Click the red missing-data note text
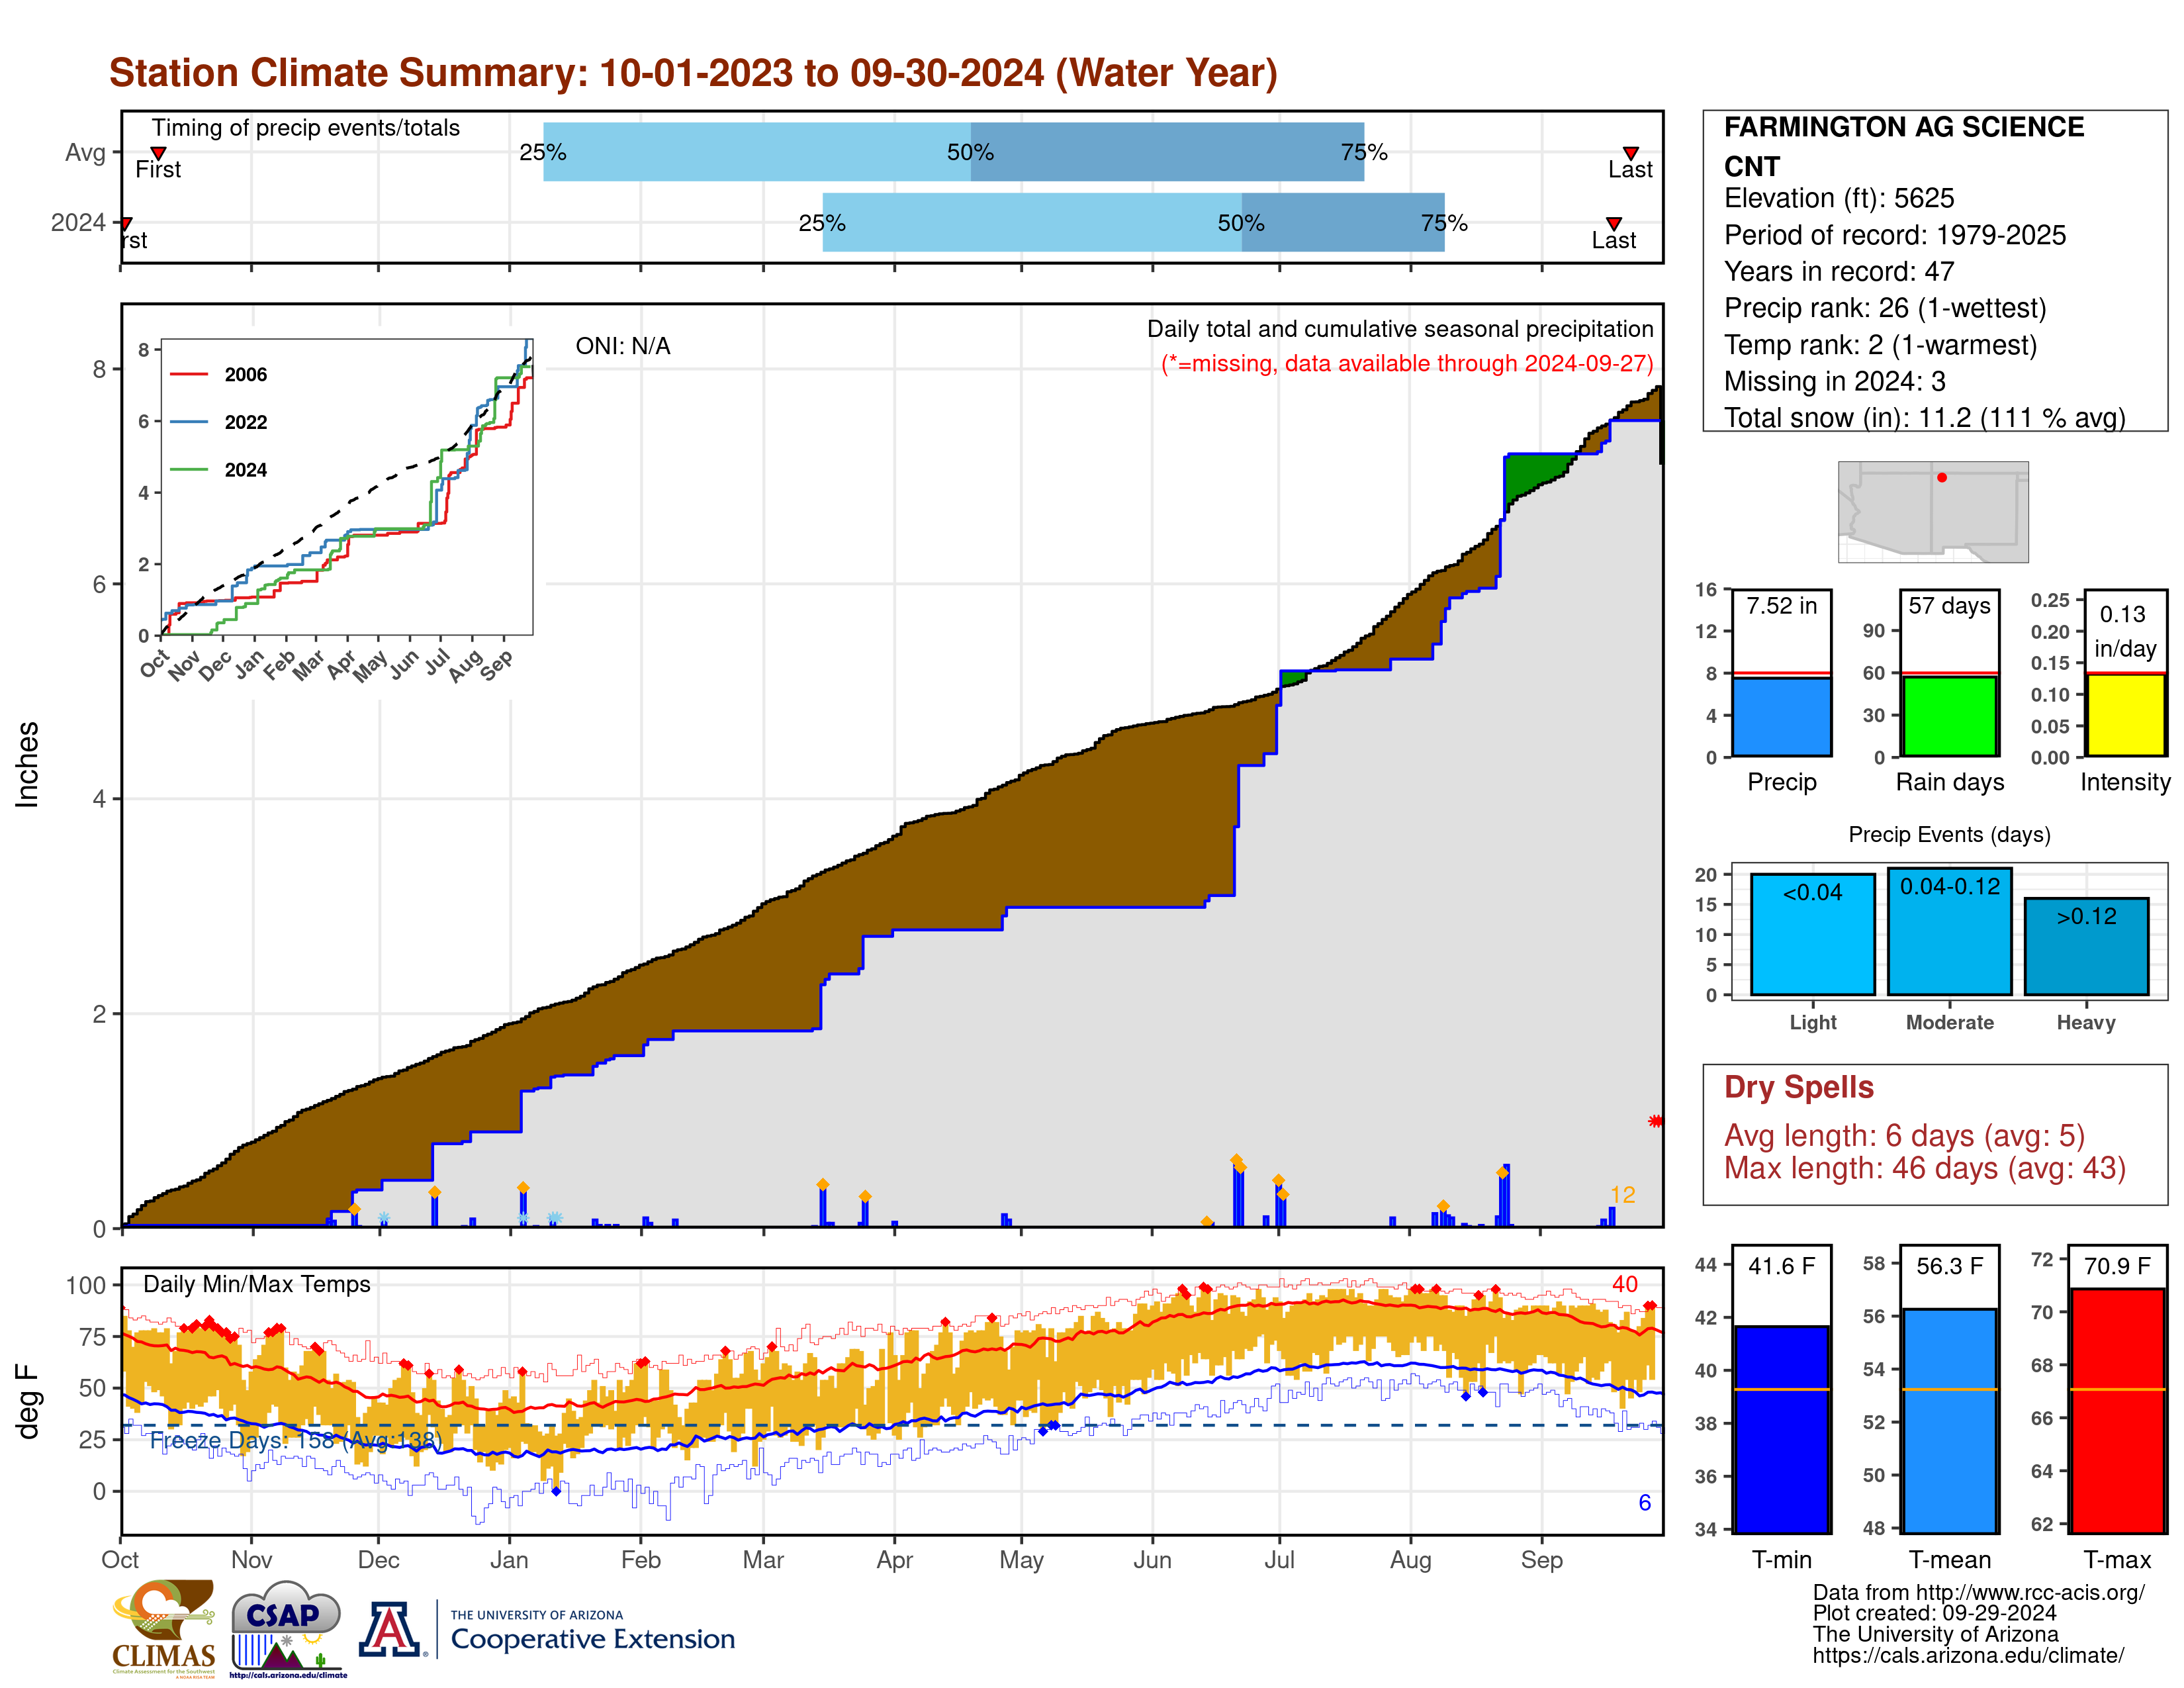Screen dimensions: 2184x1688 click(x=1406, y=363)
